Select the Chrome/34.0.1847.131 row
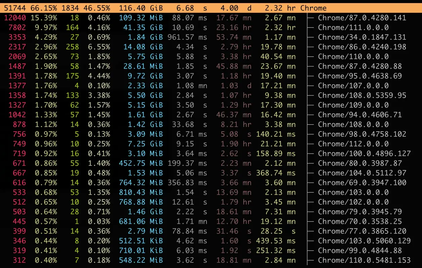 click(x=211, y=37)
